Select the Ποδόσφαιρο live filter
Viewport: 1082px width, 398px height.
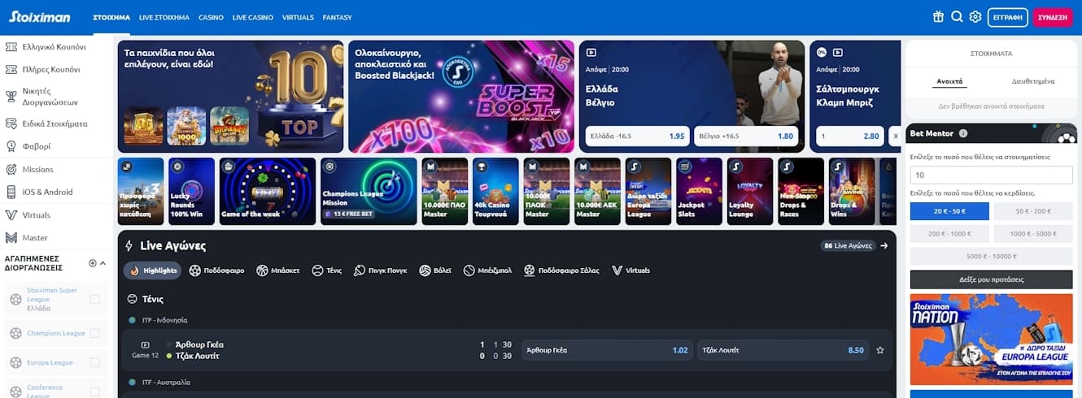tap(216, 270)
